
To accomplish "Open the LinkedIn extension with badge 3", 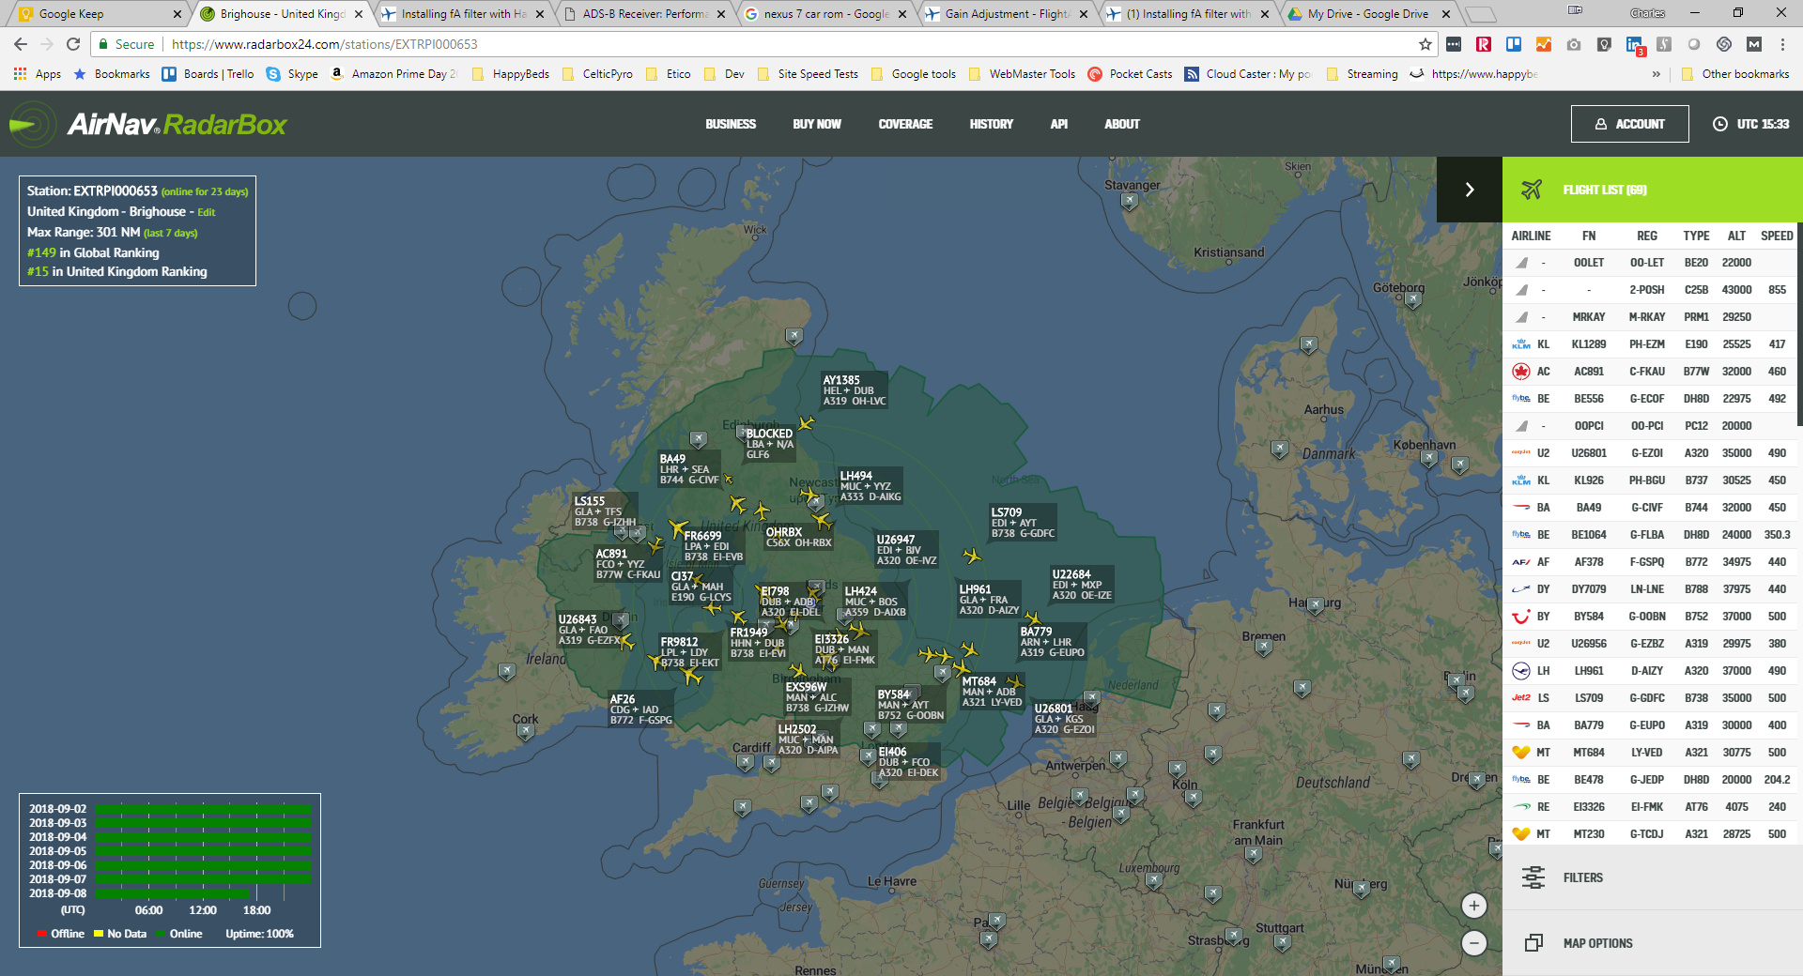I will [1635, 45].
